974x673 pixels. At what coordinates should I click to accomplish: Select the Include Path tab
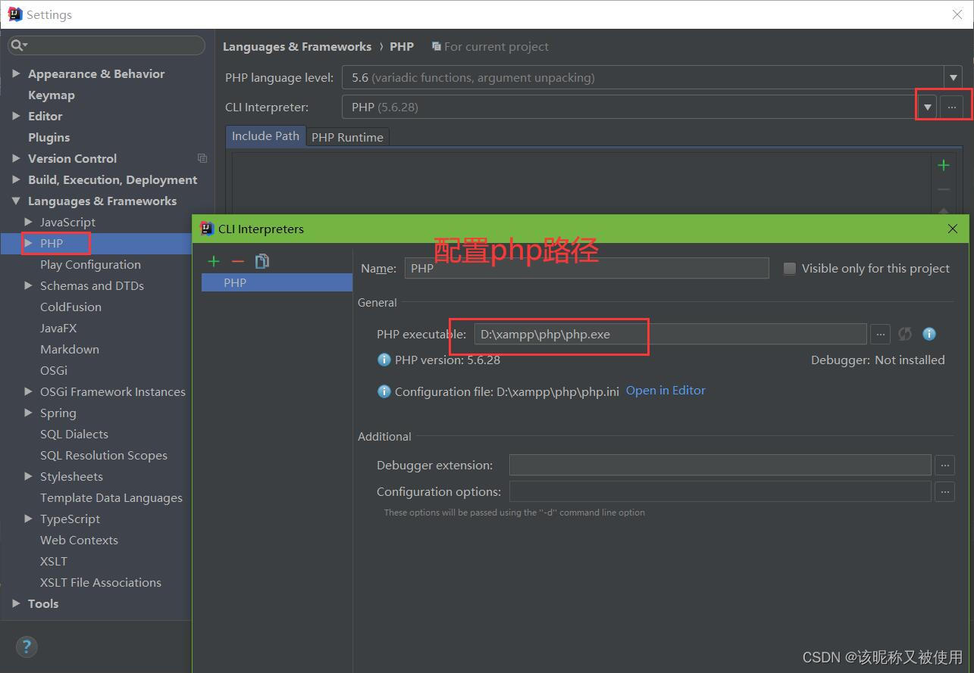265,136
